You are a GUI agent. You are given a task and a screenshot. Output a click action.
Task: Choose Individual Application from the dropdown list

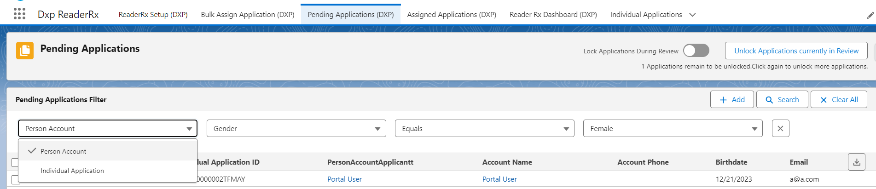pos(72,171)
